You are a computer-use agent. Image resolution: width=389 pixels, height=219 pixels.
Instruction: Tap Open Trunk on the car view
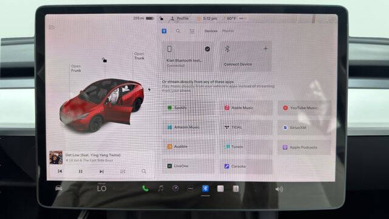click(x=139, y=56)
